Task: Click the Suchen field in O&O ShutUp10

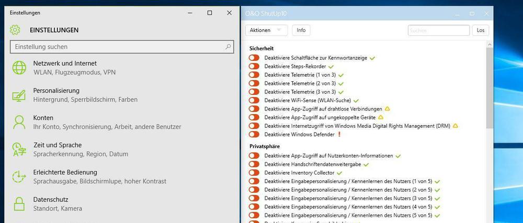Action: [439, 30]
